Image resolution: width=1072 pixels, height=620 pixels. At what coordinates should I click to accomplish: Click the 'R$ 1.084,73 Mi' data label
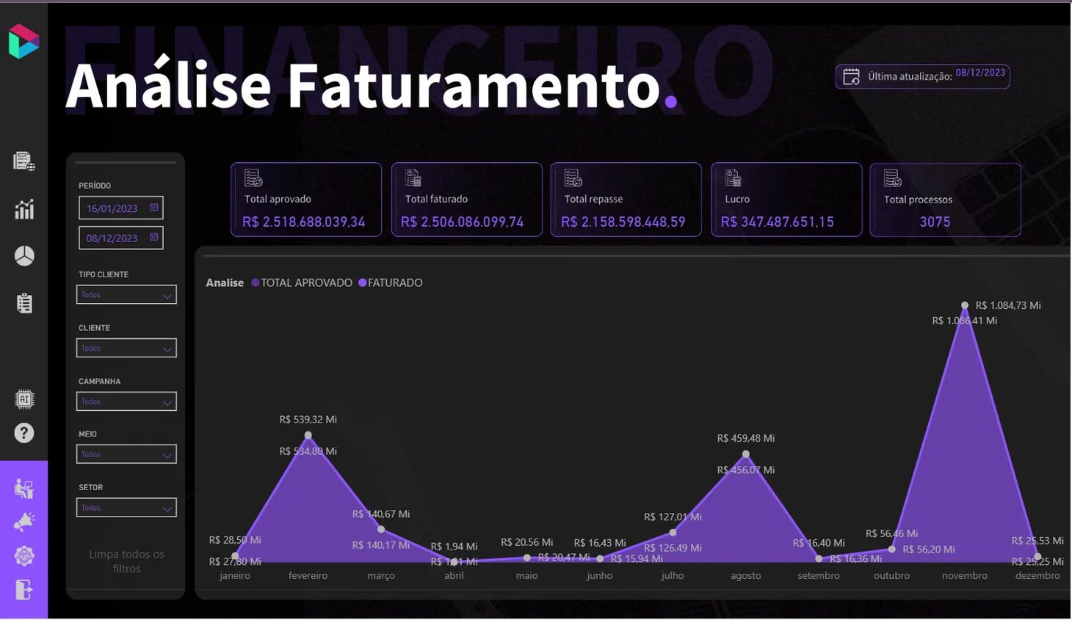pos(1008,305)
